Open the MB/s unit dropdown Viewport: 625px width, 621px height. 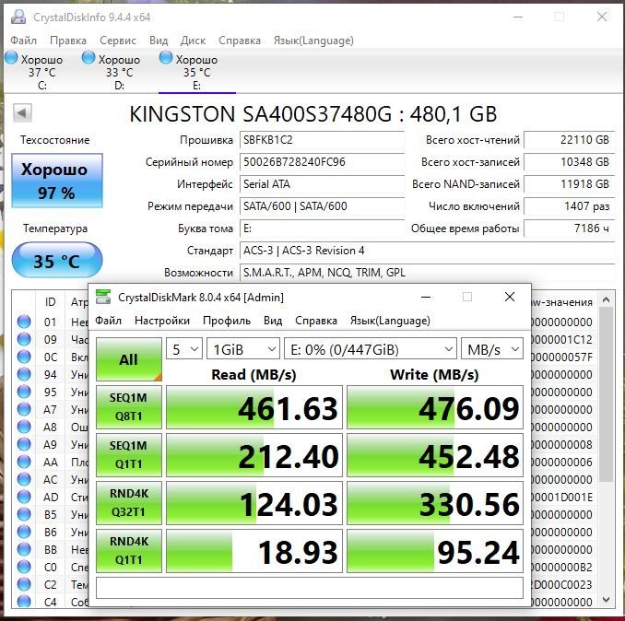492,349
